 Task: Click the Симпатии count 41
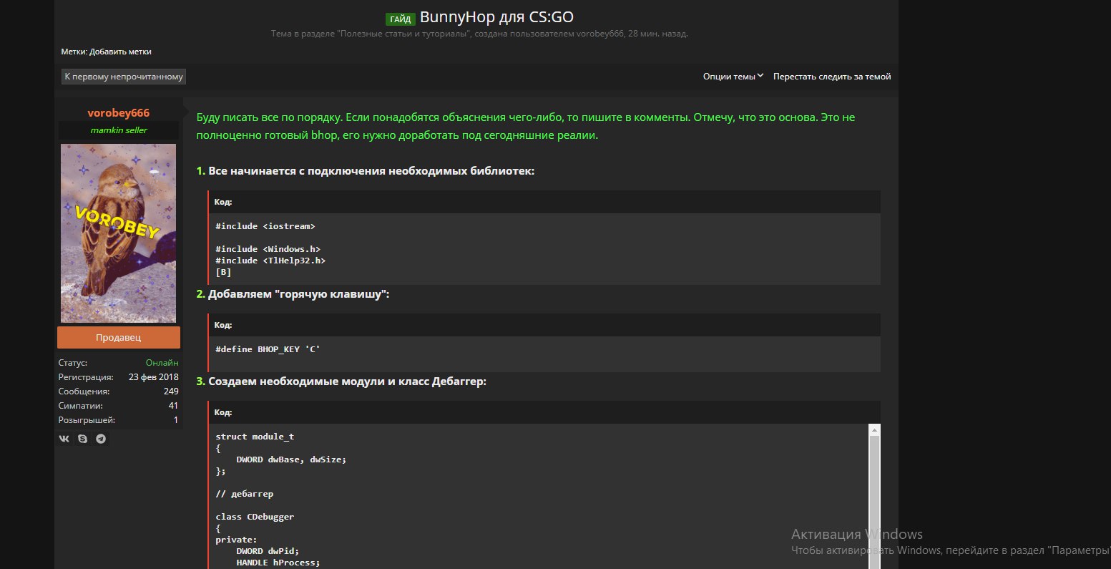[173, 406]
